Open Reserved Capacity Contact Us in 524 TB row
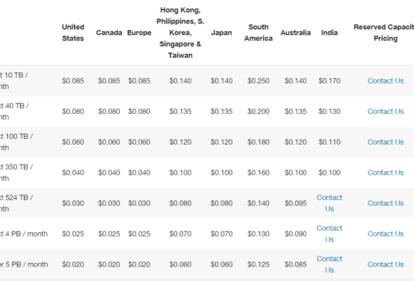The width and height of the screenshot is (414, 285). click(x=385, y=203)
